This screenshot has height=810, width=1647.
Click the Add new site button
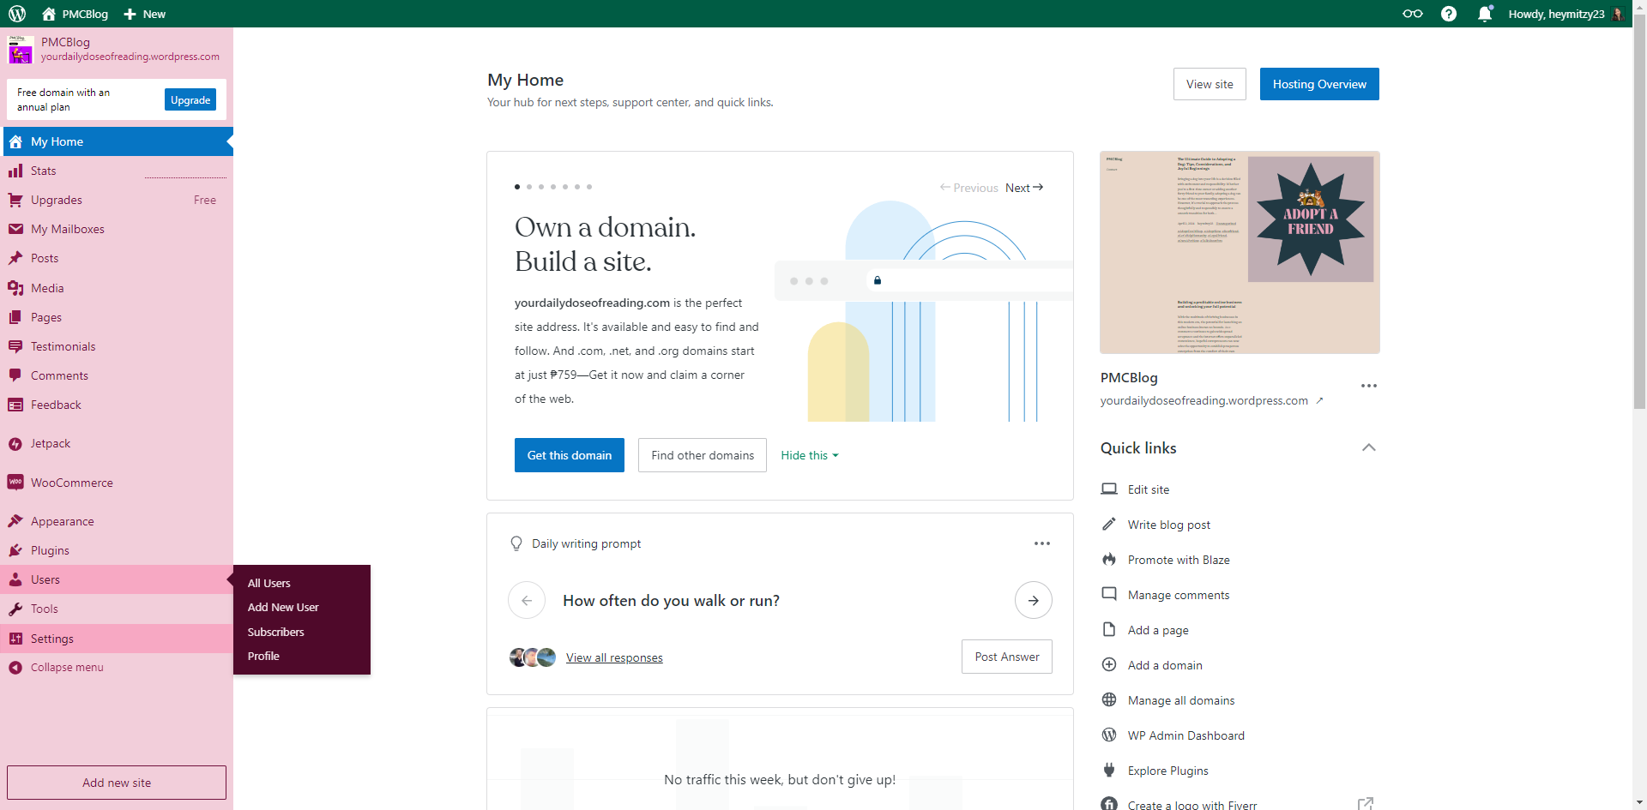[x=117, y=783]
